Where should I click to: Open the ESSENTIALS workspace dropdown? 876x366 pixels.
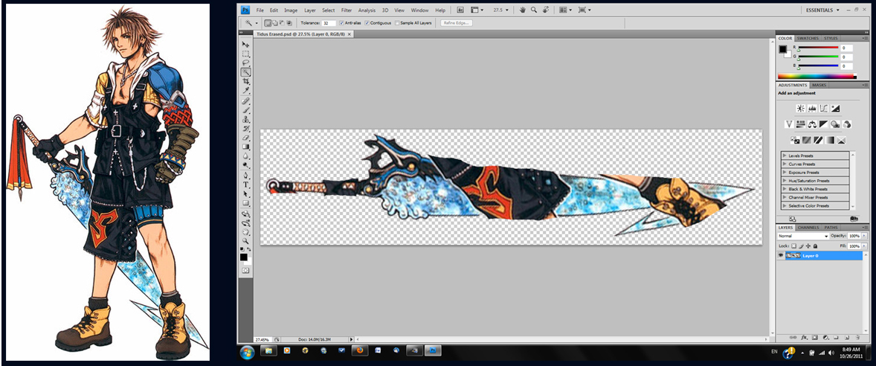[x=822, y=10]
